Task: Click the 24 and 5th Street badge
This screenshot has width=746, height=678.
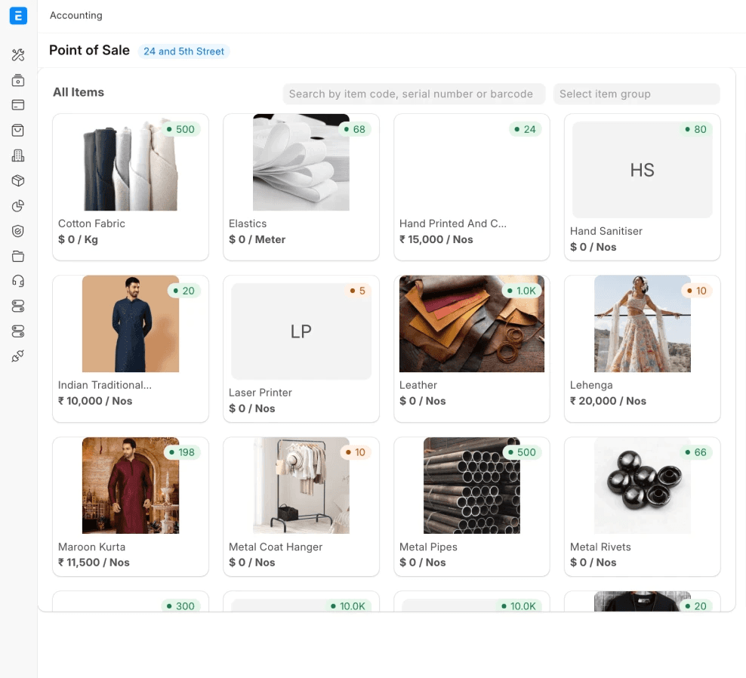Action: click(x=183, y=51)
